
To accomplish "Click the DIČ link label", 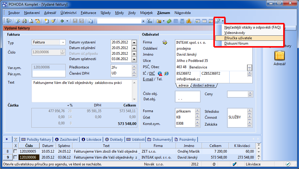I will [152, 73].
